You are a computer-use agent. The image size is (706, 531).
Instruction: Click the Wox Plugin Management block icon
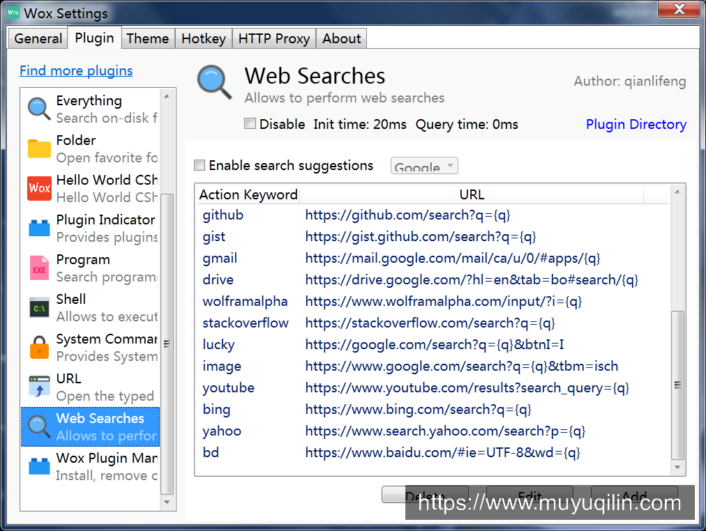[x=39, y=466]
